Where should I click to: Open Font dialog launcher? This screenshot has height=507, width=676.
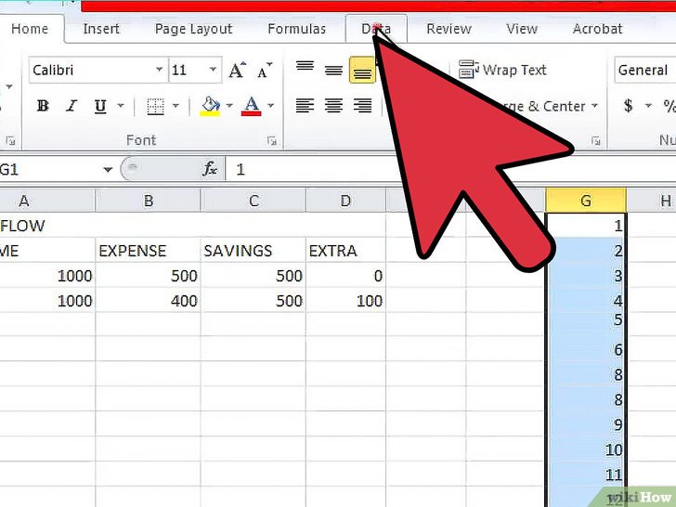271,140
